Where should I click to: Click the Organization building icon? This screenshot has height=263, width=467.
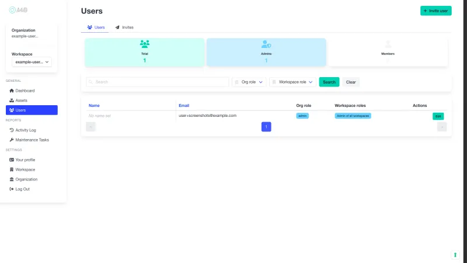tap(12, 179)
